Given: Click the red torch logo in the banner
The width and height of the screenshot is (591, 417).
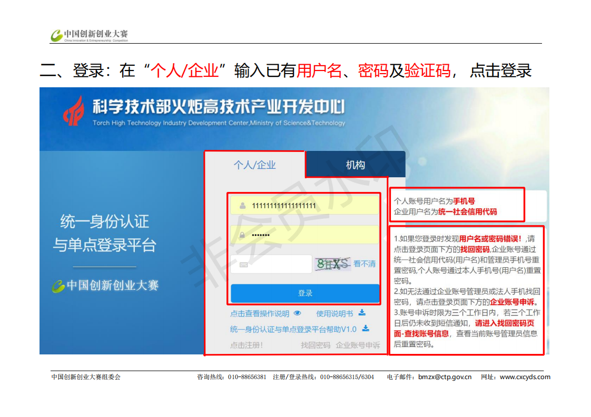Looking at the screenshot, I should pos(74,111).
